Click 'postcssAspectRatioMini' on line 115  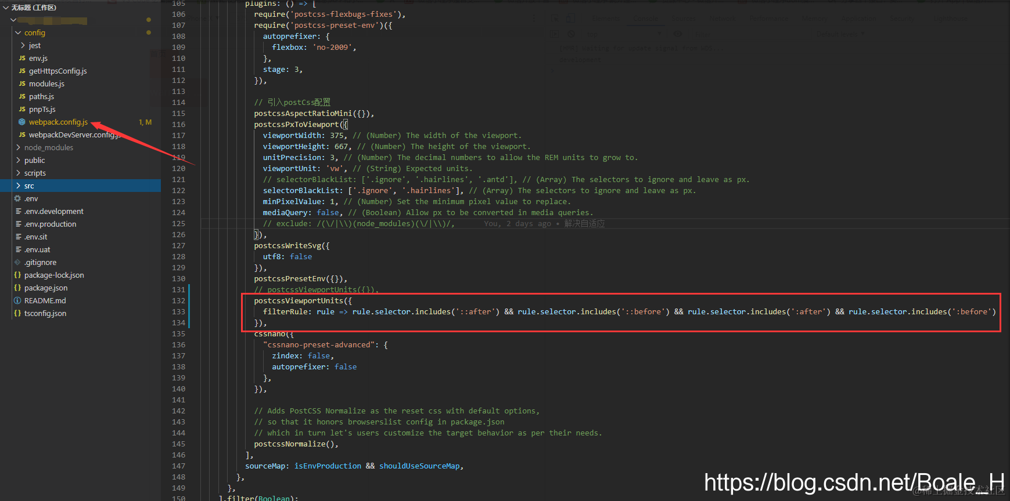tap(303, 114)
